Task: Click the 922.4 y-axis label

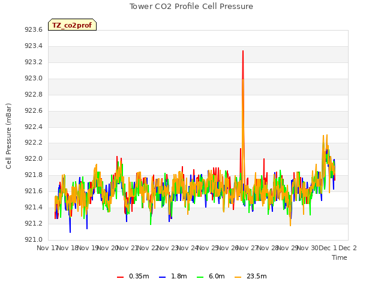Action: (34, 127)
